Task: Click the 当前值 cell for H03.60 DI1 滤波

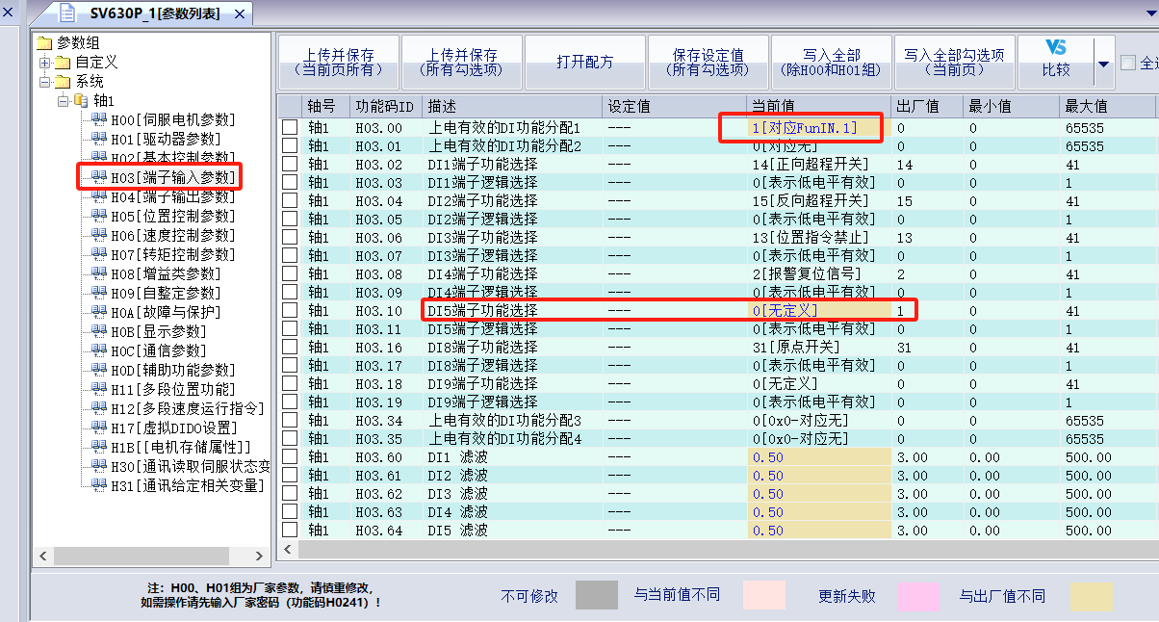Action: click(x=818, y=457)
